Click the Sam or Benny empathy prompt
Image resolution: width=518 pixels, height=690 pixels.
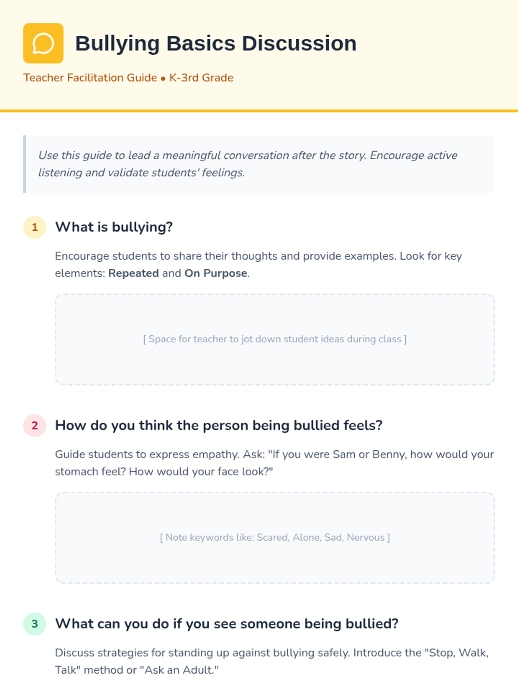[274, 463]
